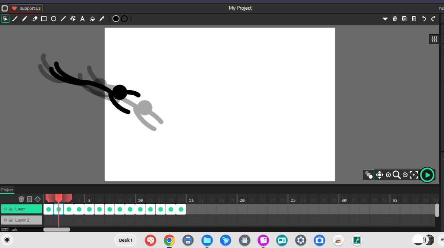Open the Project tab

click(7, 190)
